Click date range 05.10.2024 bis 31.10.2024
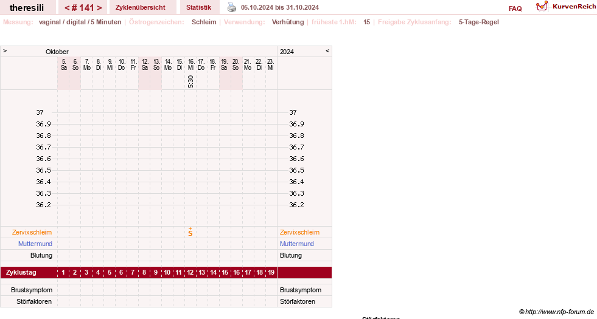The image size is (597, 319). click(280, 8)
